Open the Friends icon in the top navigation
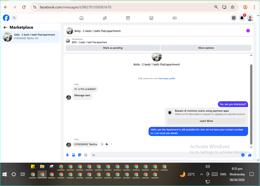This screenshot has width=260, height=186. pos(105,18)
